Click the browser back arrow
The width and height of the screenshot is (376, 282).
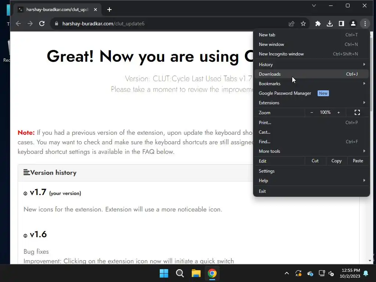point(18,23)
